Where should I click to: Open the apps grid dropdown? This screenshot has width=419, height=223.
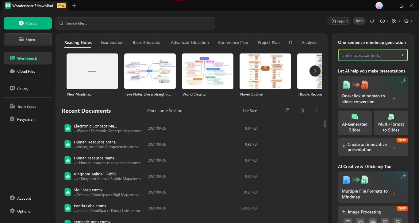(396, 21)
